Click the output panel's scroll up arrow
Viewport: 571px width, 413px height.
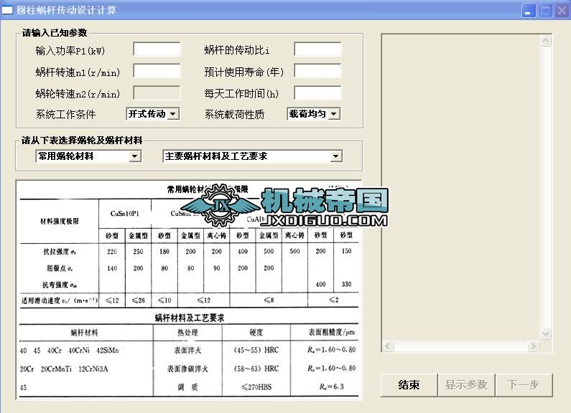pos(546,40)
